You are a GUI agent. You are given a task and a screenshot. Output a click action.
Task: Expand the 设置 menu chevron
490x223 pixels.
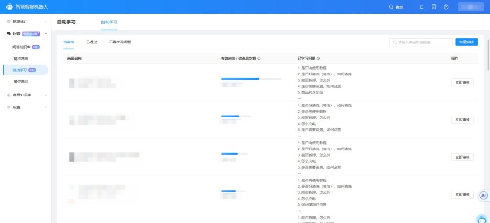[x=45, y=107]
